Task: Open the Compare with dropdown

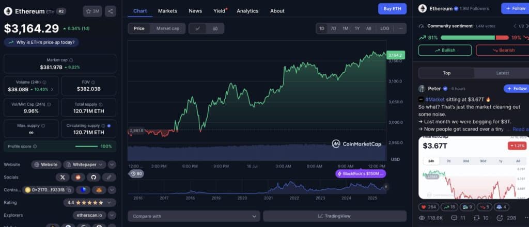Action: pyautogui.click(x=194, y=216)
